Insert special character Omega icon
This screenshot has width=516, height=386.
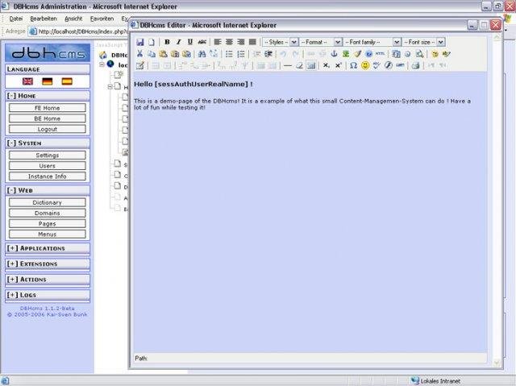click(x=353, y=65)
